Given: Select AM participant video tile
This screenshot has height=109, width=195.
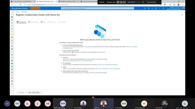Looking at the screenshot, I should coord(124,104).
